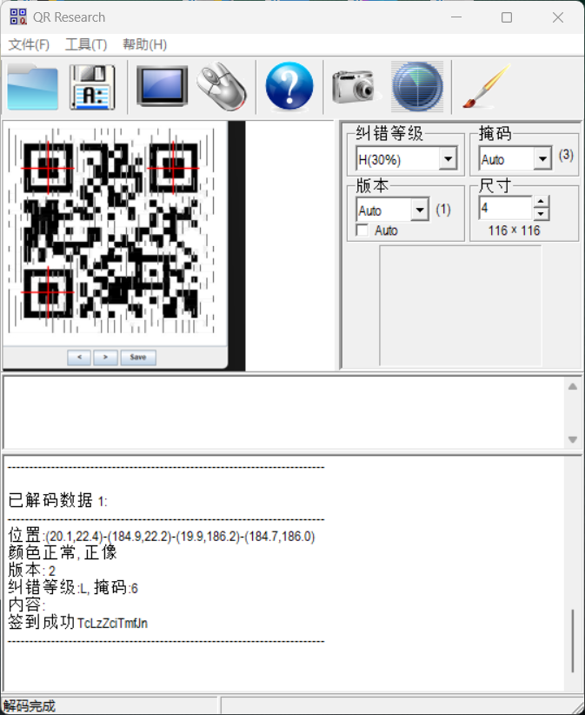Screen dimensions: 585x715
Task: Click the '版本: 2' result line
Action: coord(32,571)
